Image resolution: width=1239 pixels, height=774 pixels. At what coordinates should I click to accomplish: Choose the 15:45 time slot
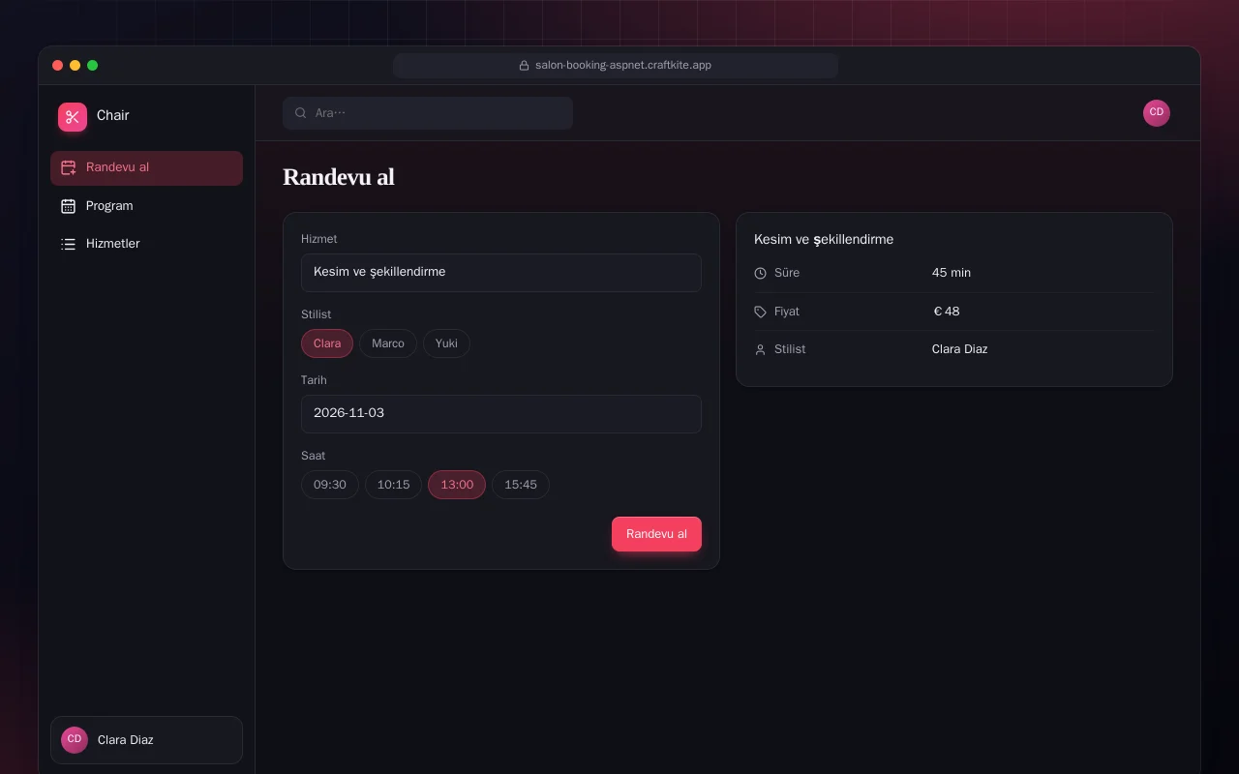[521, 485]
